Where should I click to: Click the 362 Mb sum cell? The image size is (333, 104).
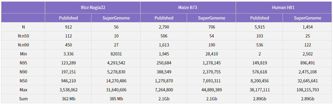68,99
